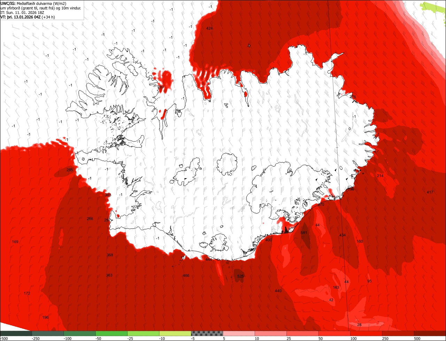Viewport: 446px width, 341px height.
Task: Click the 196 value in the southwest corner
Action: pyautogui.click(x=45, y=317)
